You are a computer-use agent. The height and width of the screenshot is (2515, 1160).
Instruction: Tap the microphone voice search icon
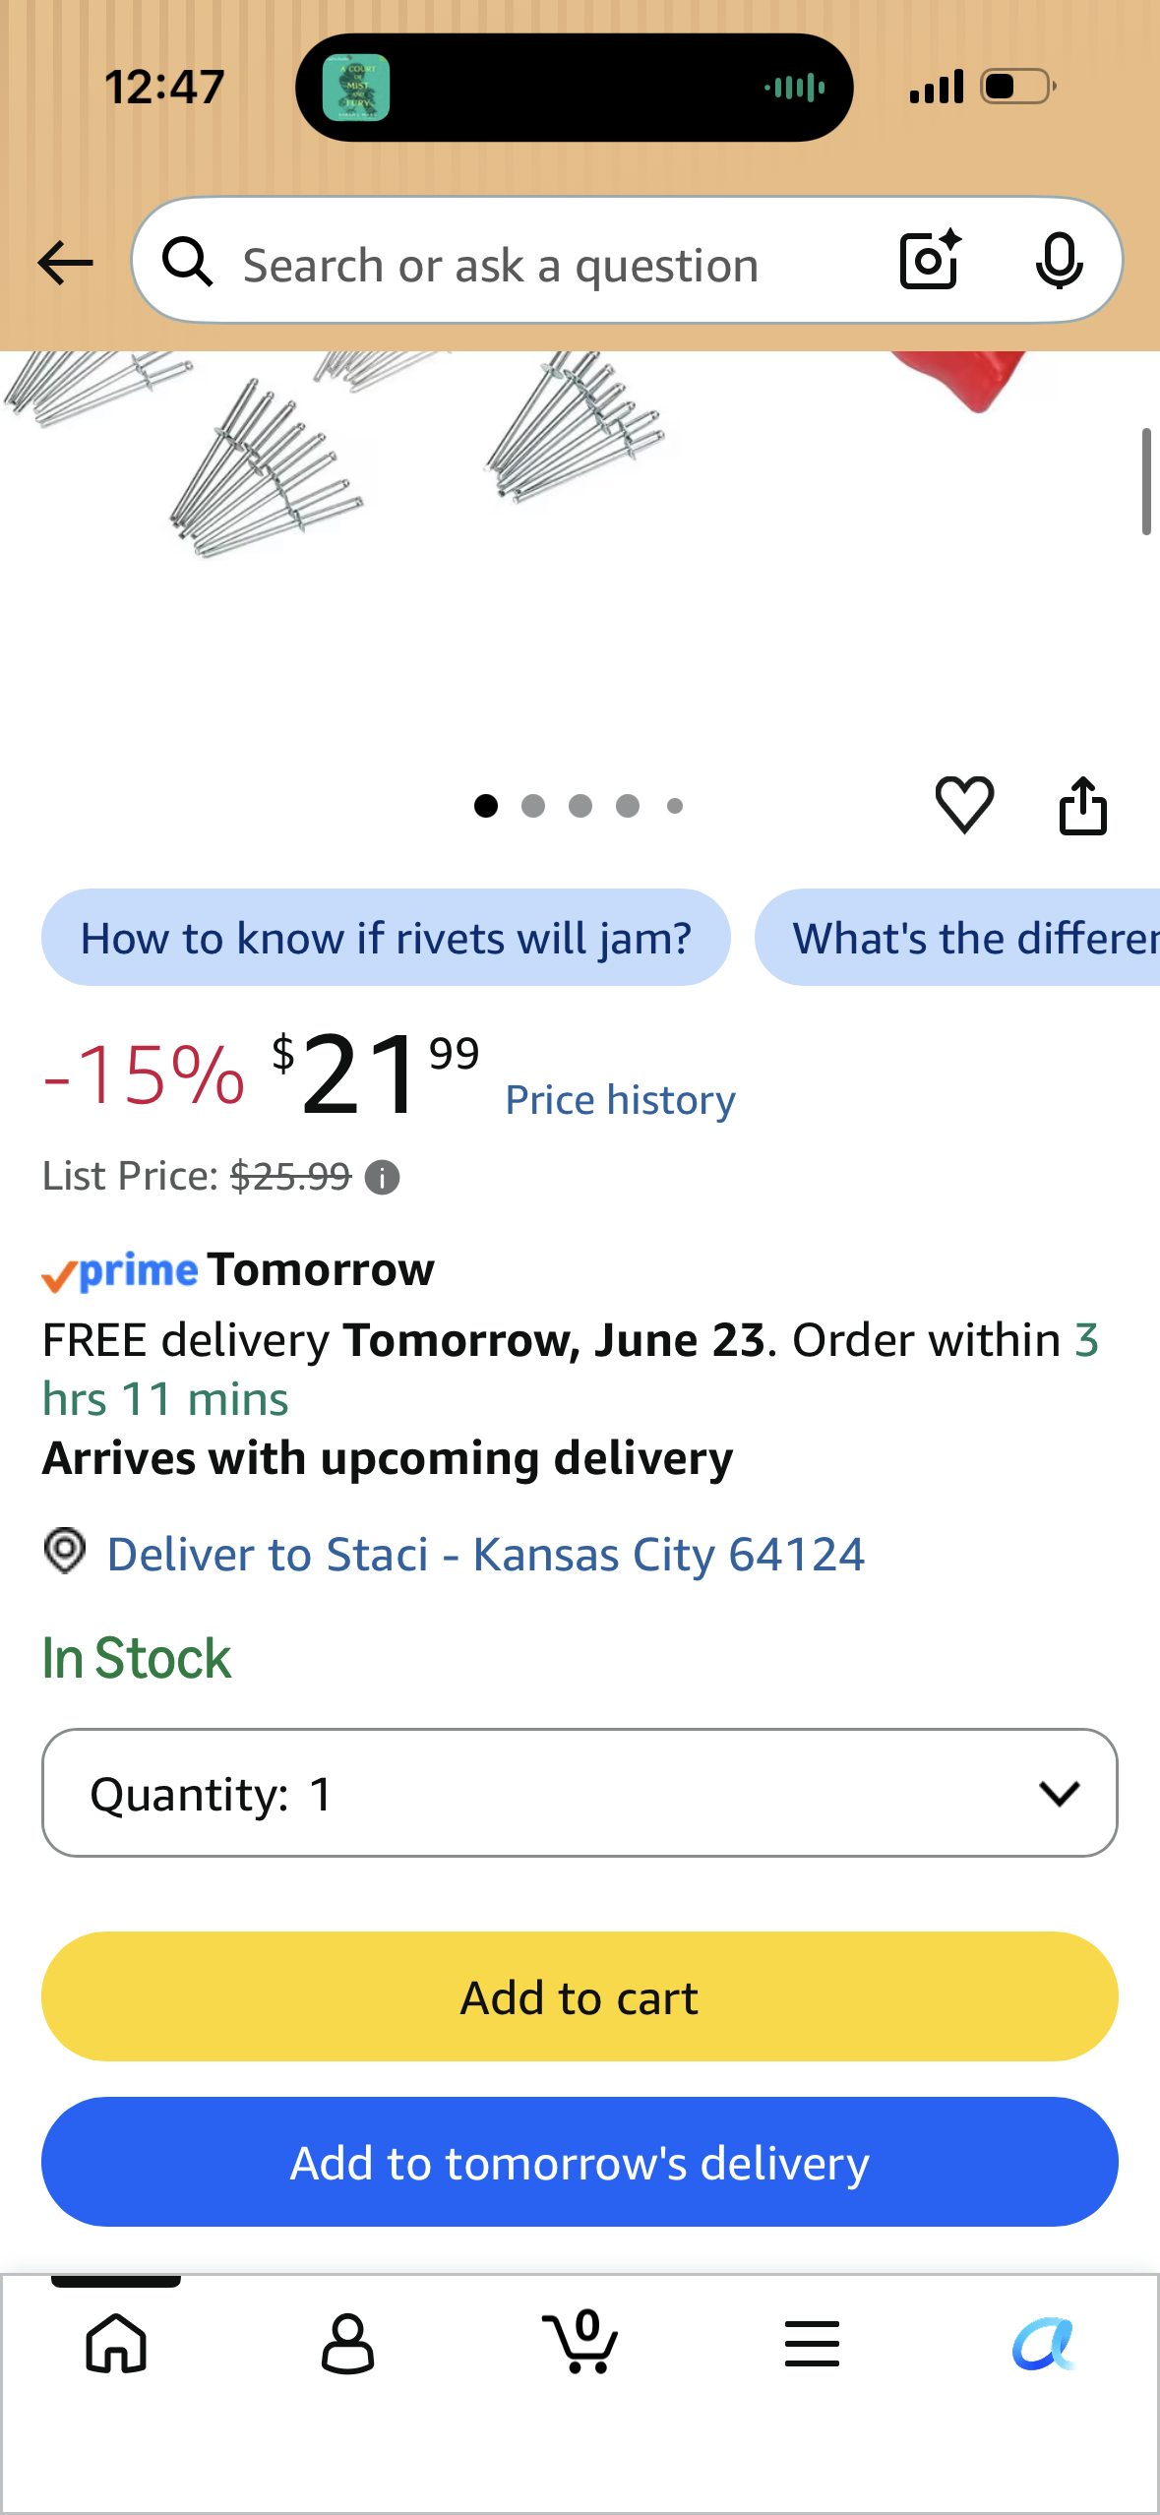1059,261
